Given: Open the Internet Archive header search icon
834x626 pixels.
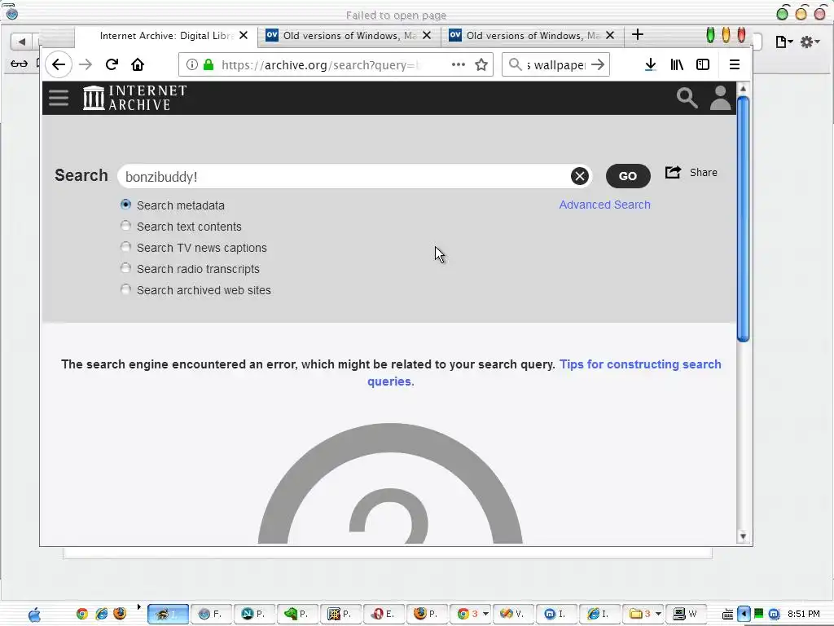Looking at the screenshot, I should [687, 98].
